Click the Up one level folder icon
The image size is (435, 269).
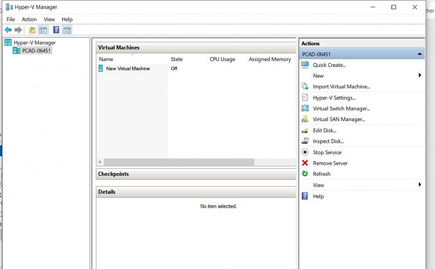click(x=32, y=30)
